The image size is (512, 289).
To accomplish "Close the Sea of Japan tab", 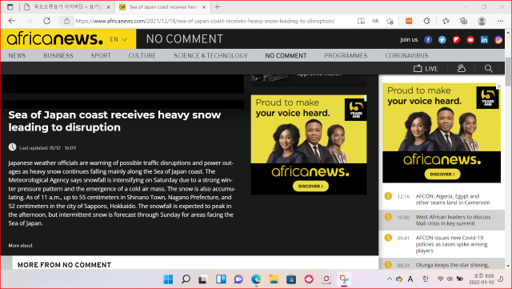I will (x=204, y=7).
